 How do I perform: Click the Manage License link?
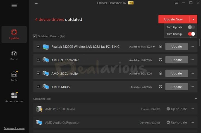(14, 128)
